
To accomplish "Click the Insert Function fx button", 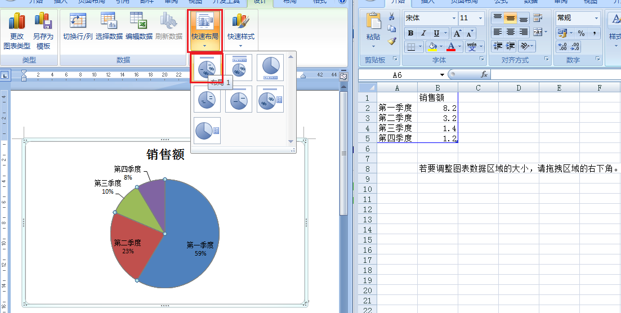I will pyautogui.click(x=484, y=74).
